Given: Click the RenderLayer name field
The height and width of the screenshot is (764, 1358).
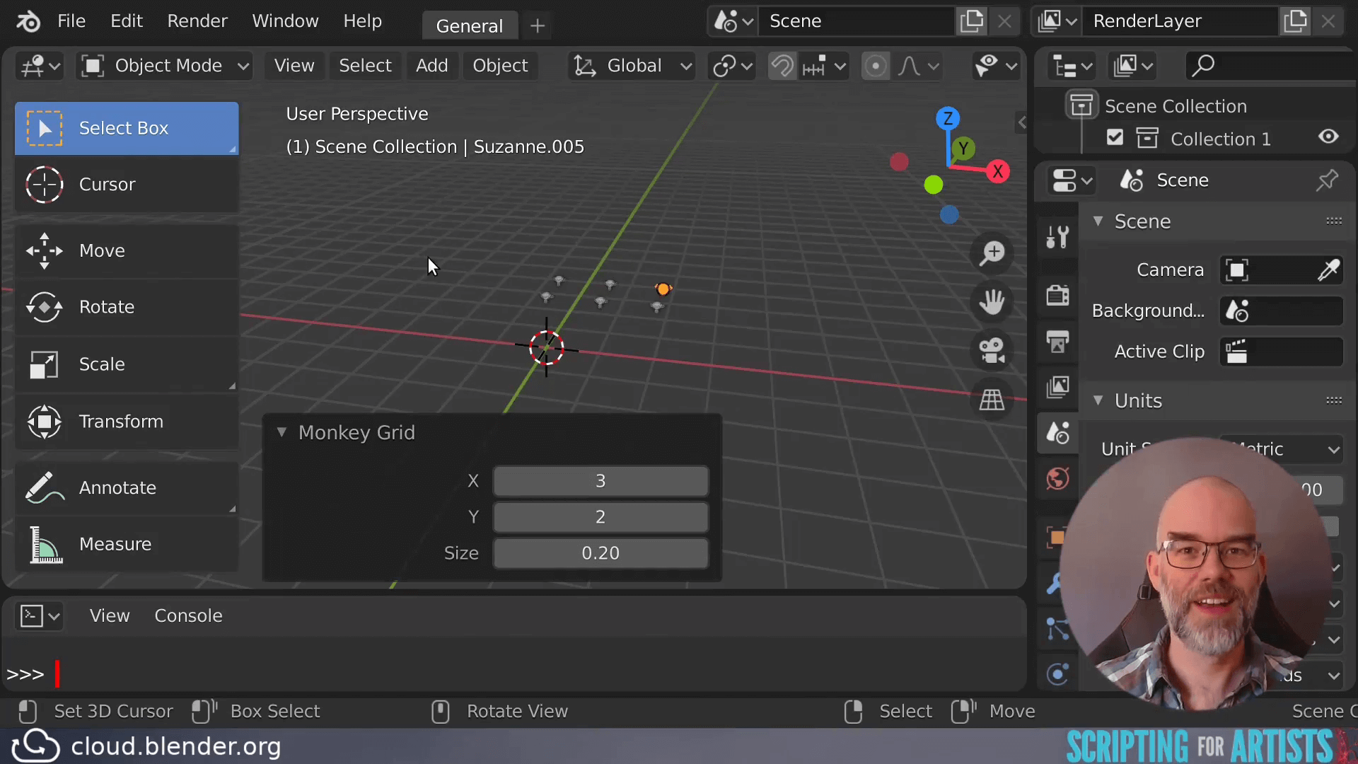Looking at the screenshot, I should tap(1181, 21).
